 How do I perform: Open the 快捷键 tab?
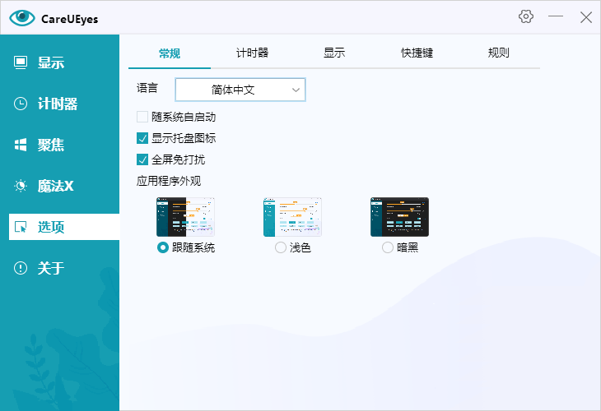417,53
